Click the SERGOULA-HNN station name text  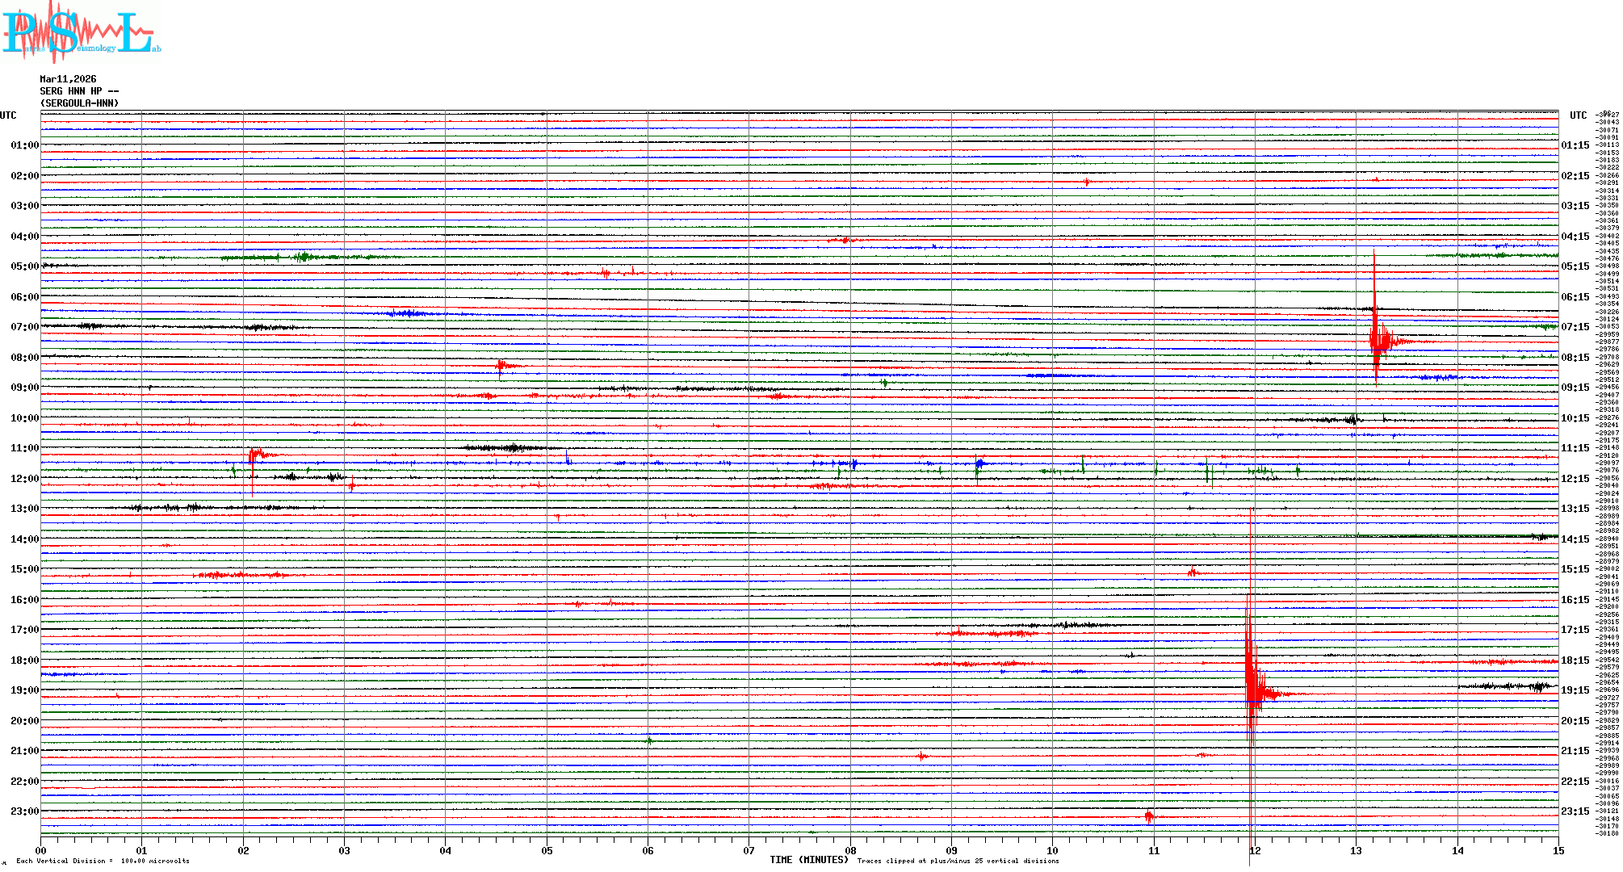(79, 103)
